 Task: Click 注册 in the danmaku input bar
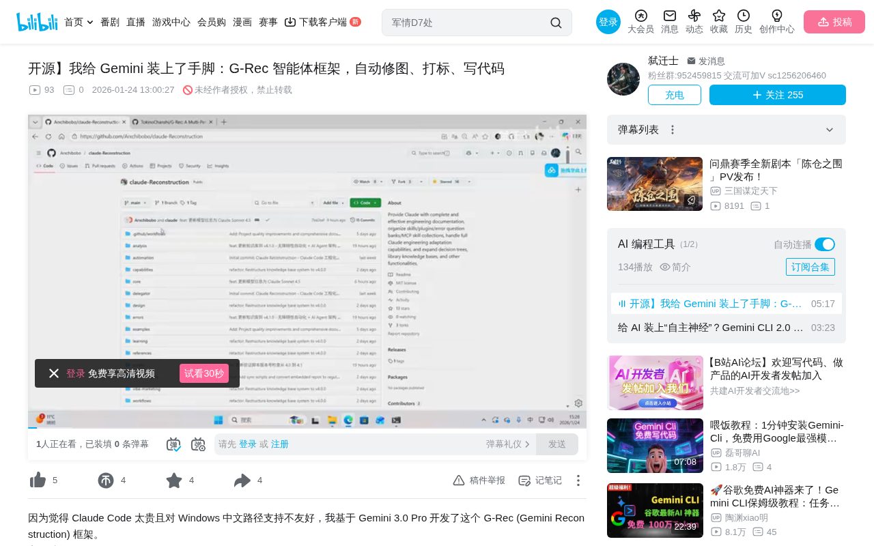[280, 444]
